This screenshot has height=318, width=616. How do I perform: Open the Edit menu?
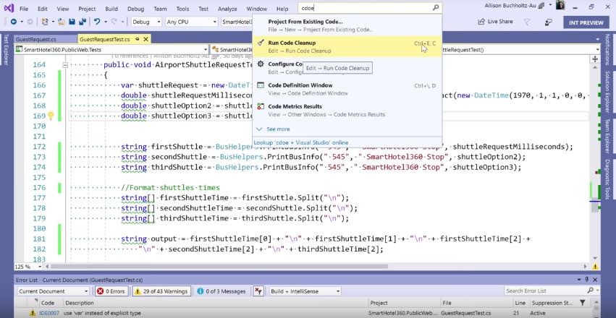[x=43, y=9]
